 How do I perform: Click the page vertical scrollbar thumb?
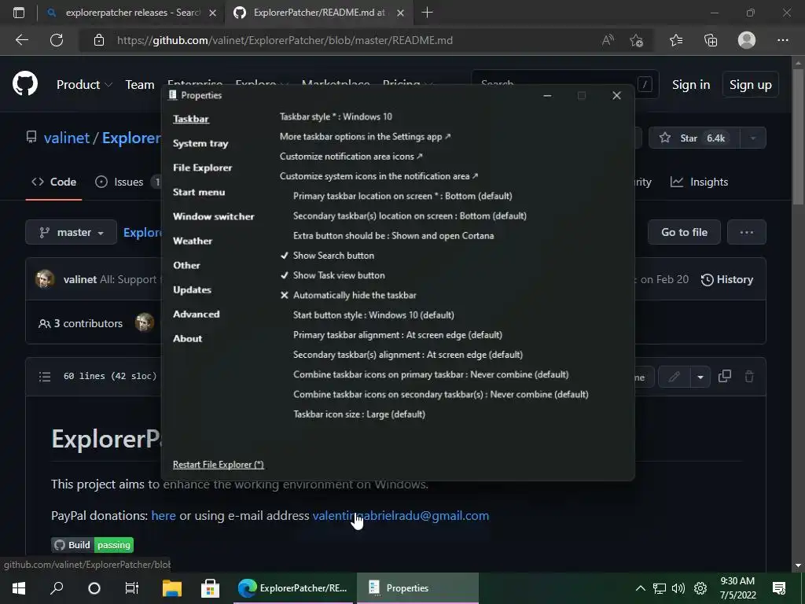click(798, 138)
